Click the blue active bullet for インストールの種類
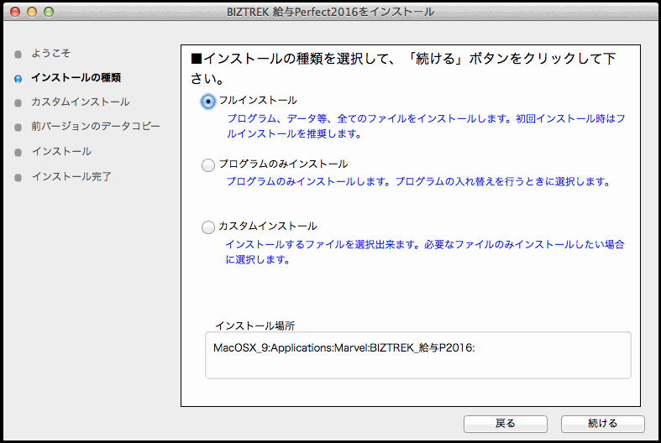 click(x=18, y=78)
